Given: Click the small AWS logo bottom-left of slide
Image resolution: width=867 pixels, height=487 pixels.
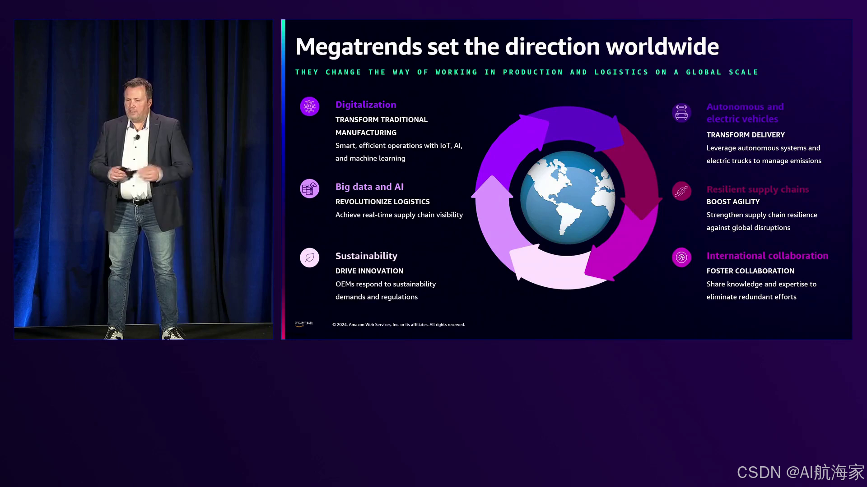Looking at the screenshot, I should pyautogui.click(x=303, y=324).
